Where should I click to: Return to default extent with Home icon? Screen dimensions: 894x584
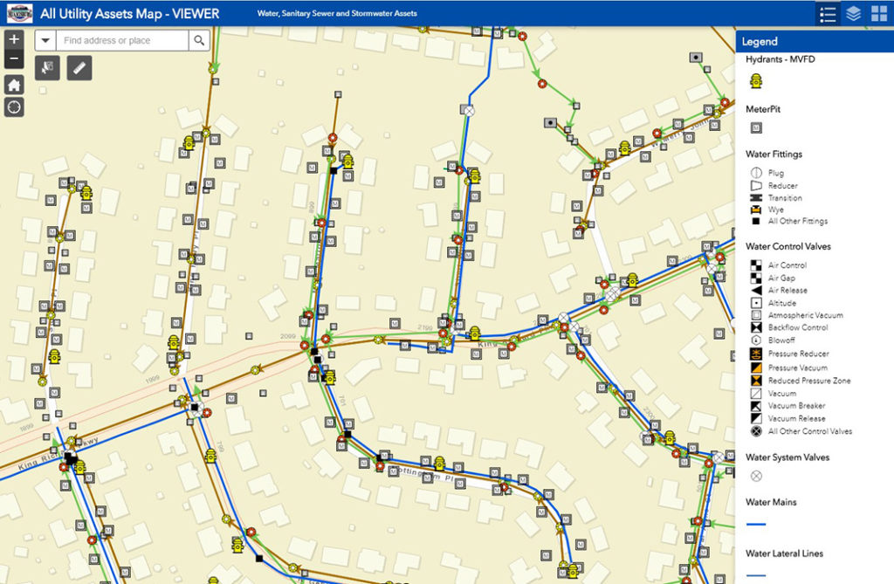click(x=13, y=86)
